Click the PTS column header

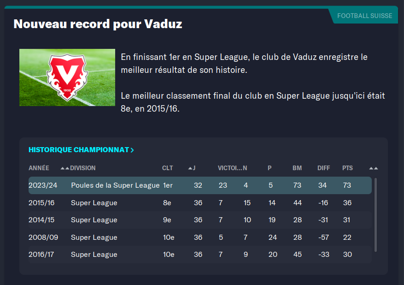point(347,168)
